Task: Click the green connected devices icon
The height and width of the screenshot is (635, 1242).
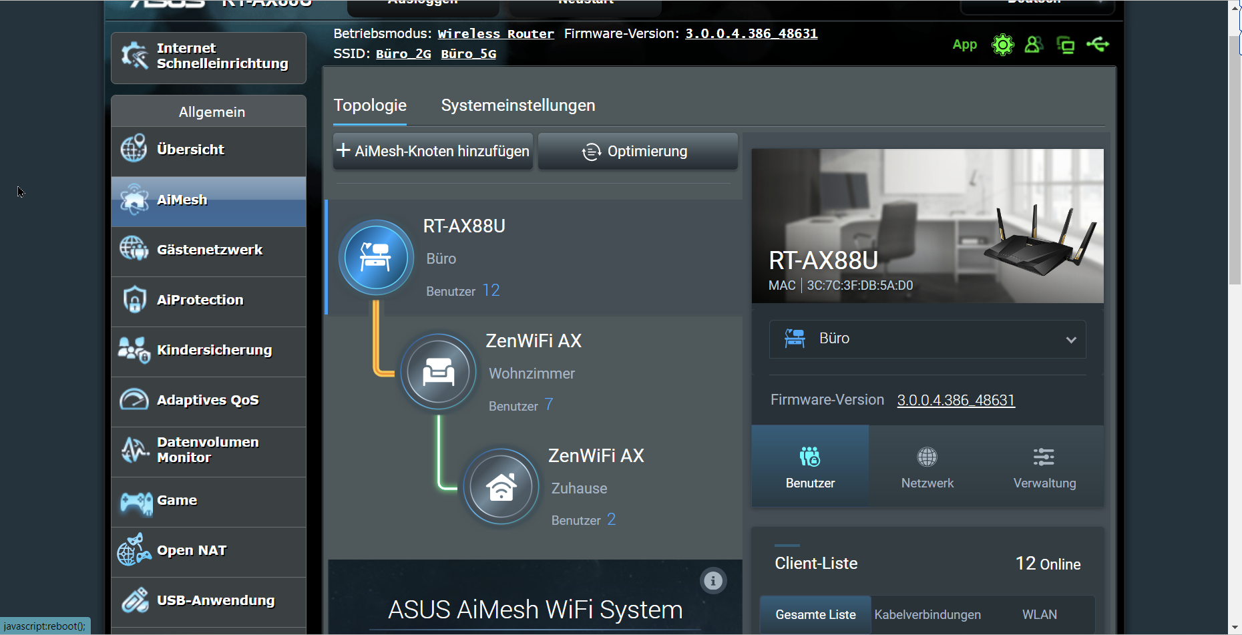Action: [x=1066, y=45]
